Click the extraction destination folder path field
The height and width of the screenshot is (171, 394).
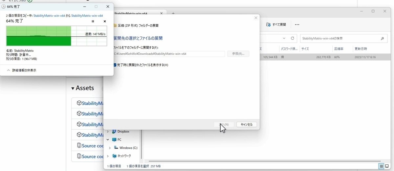[169, 54]
